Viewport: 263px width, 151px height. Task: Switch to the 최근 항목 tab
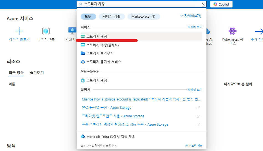(16, 73)
